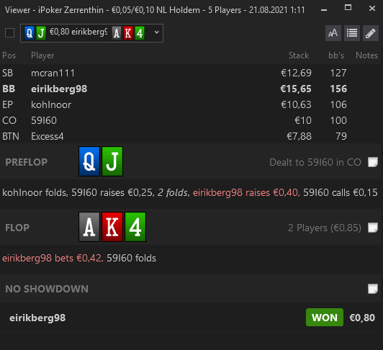Click the eirikberg98 raises €0,40 action
The width and height of the screenshot is (383, 350).
[x=246, y=192]
